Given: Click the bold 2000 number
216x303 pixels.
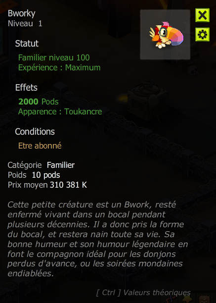Looking at the screenshot, I should tap(28, 101).
